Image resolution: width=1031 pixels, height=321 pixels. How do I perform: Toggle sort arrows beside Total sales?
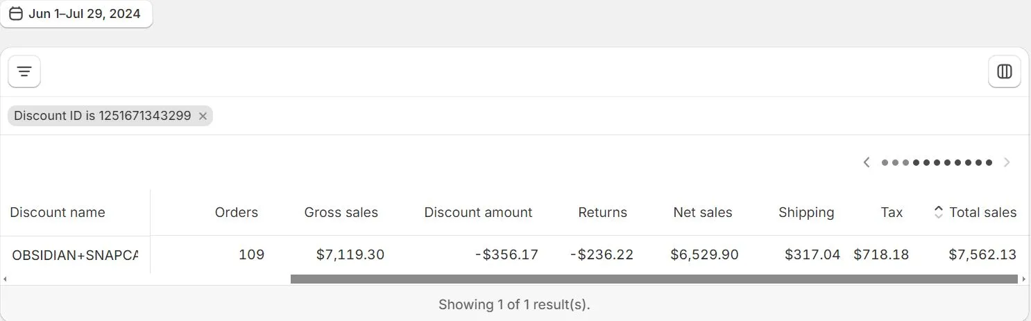pyautogui.click(x=938, y=212)
